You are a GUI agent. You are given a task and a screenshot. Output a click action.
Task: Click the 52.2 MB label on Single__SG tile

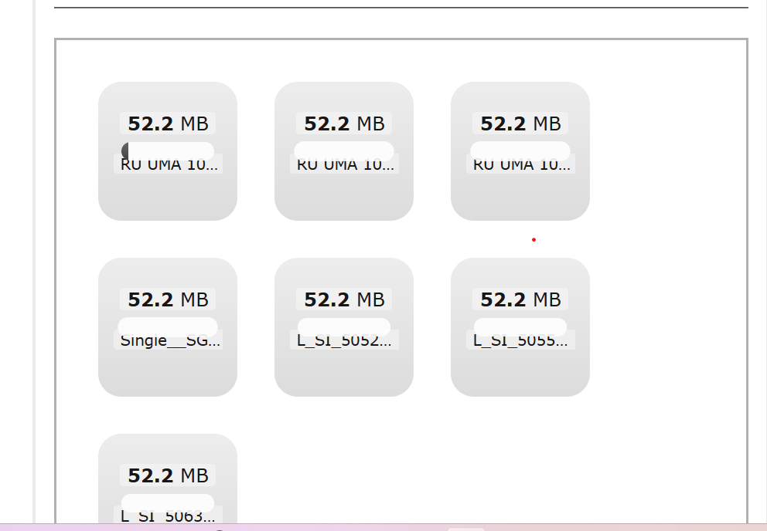(x=168, y=299)
